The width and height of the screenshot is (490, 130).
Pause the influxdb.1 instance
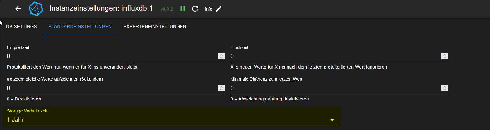(x=183, y=9)
